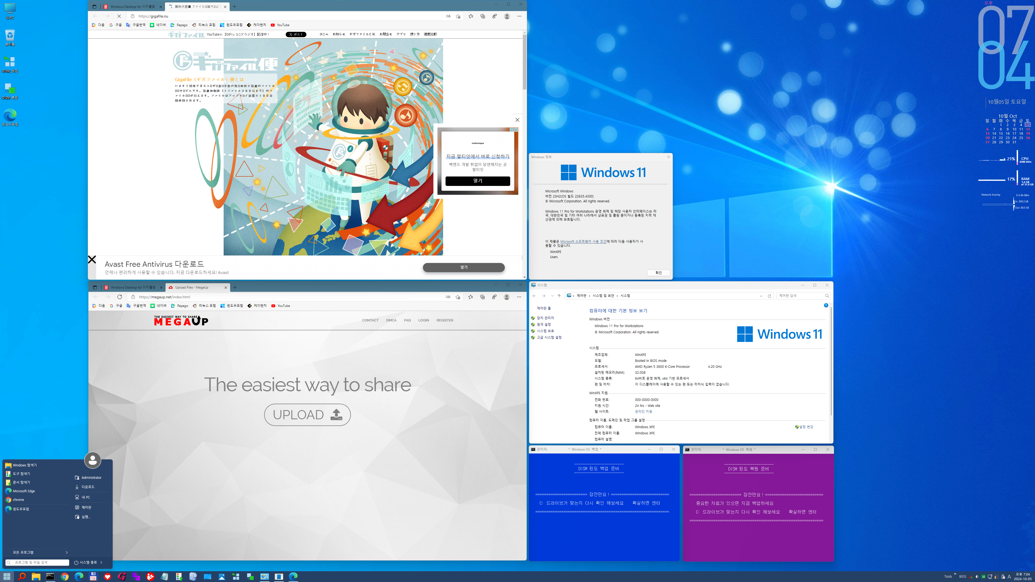This screenshot has width=1035, height=582.
Task: Expand the 시스템 종료 arrow options
Action: click(101, 562)
